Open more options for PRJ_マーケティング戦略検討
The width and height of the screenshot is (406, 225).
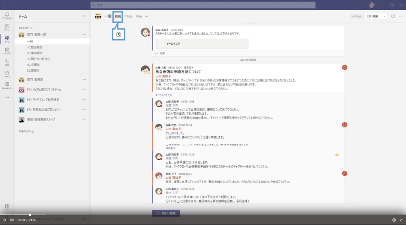pyautogui.click(x=84, y=100)
